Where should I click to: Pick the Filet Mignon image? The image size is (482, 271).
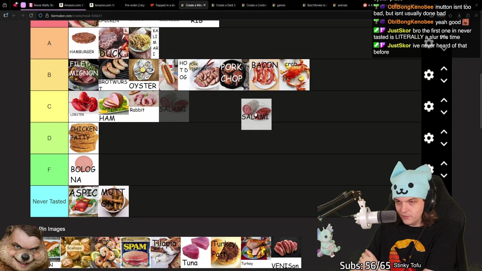click(x=84, y=75)
